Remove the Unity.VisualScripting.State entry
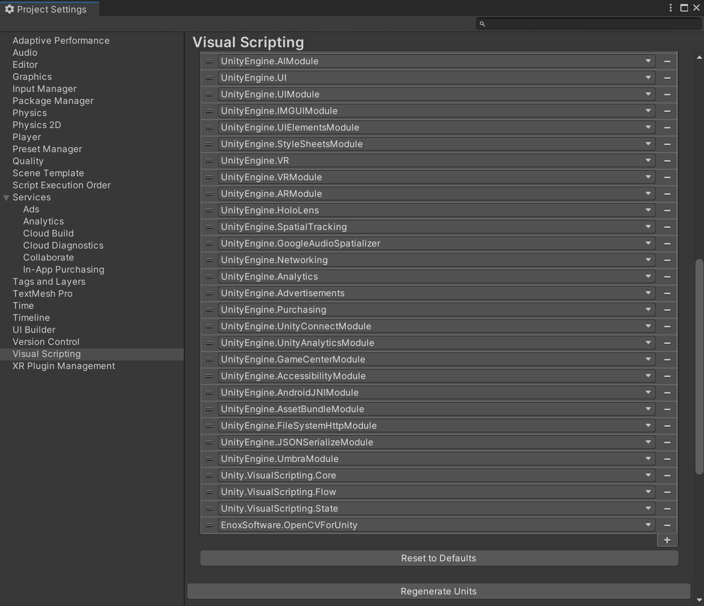704x606 pixels. point(667,509)
